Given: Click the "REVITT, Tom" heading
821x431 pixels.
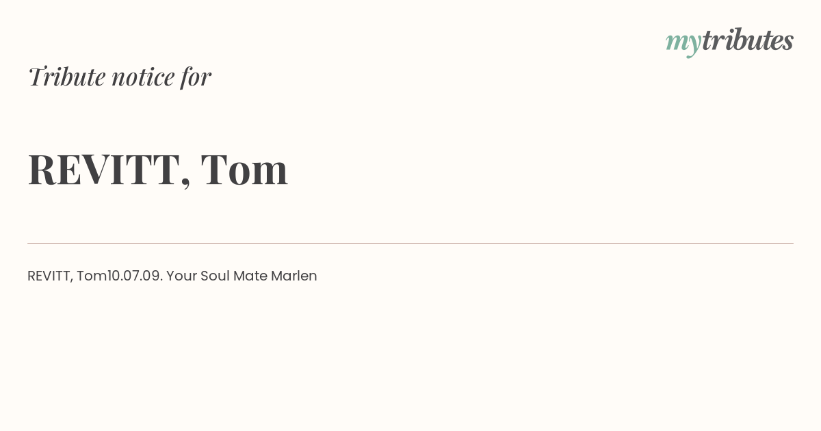Looking at the screenshot, I should tap(158, 170).
